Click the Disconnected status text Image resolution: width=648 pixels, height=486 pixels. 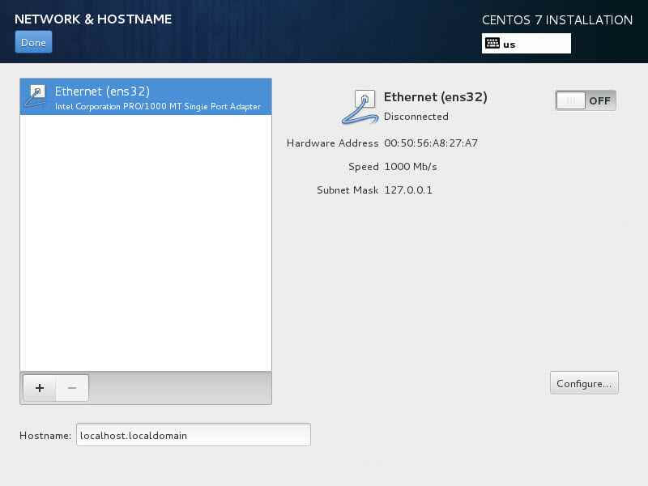(x=416, y=117)
